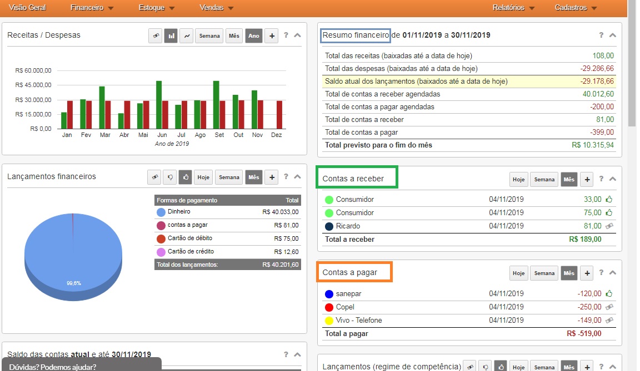Open the Estoque menu
The width and height of the screenshot is (640, 371).
tap(157, 8)
